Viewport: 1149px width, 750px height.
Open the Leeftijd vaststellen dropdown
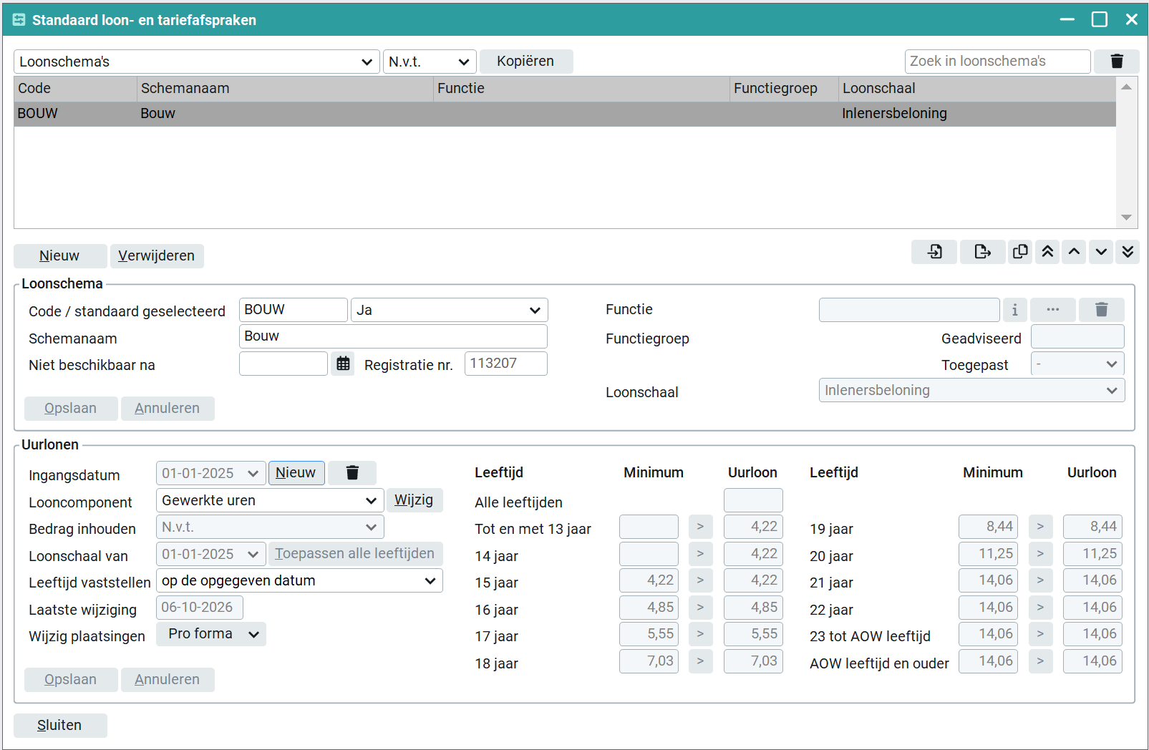coord(299,580)
